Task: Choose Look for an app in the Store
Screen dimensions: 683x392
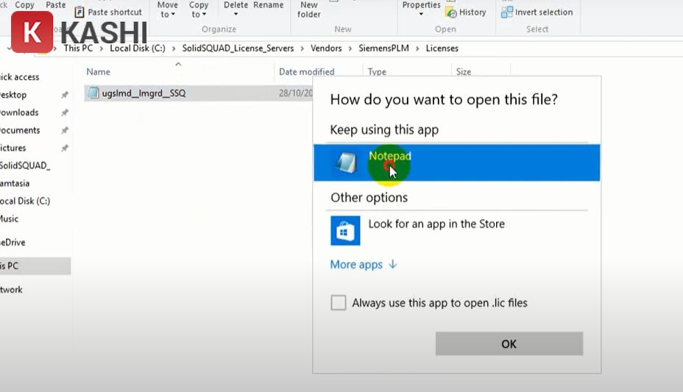Action: (x=436, y=224)
